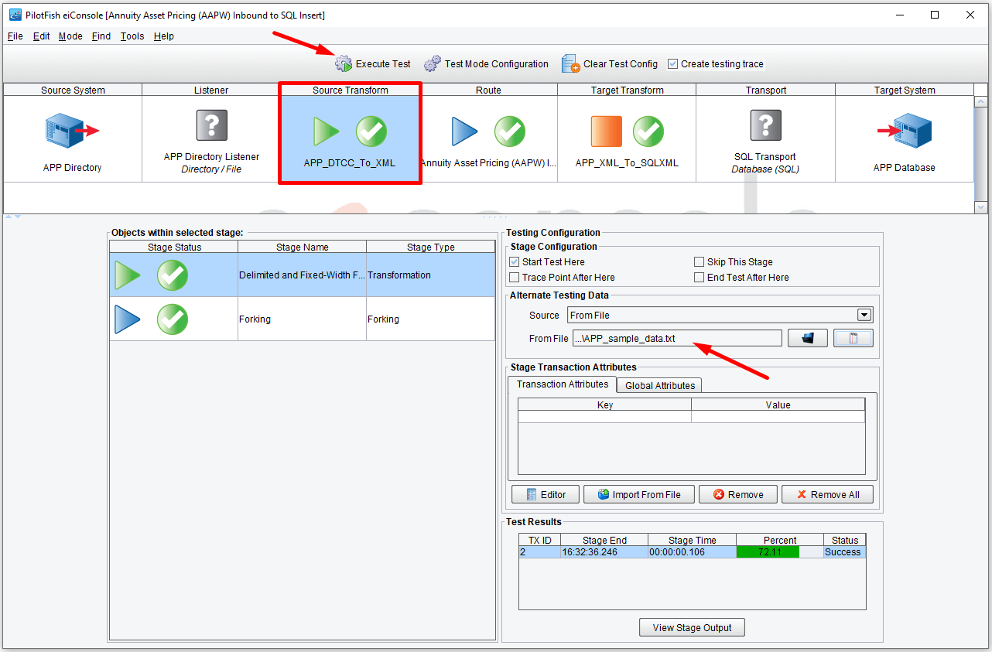Click Stage Status column header

pyautogui.click(x=174, y=247)
